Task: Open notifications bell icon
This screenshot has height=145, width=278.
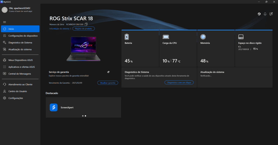Action: click(x=265, y=14)
